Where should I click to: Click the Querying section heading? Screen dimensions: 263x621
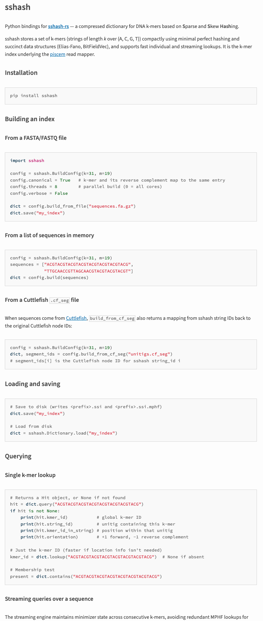(18, 456)
